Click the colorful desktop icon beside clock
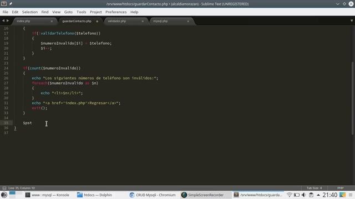 click(x=342, y=195)
